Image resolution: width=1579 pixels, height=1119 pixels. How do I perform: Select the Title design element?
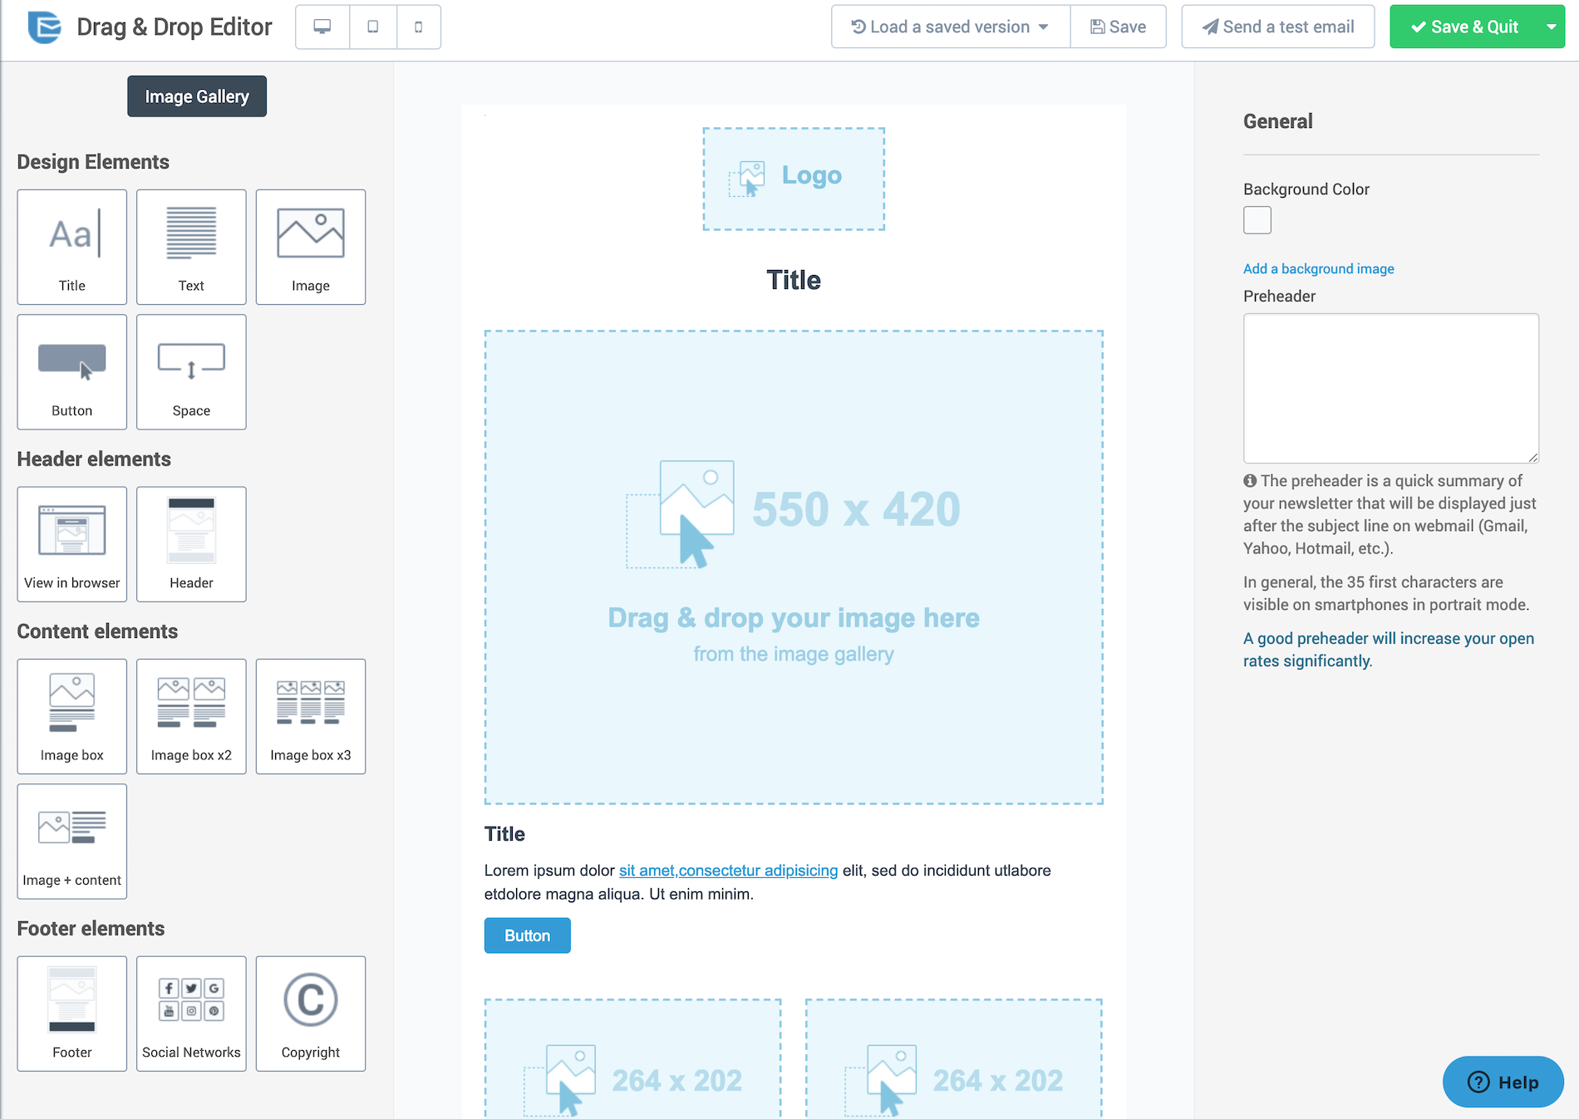pyautogui.click(x=72, y=247)
